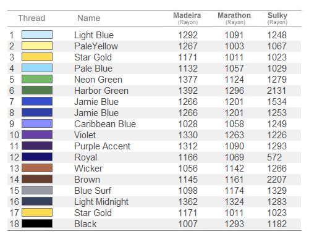Screen dimensions: 309x237
Task: Click the Wicker thread color swatch
Action: tap(37, 168)
